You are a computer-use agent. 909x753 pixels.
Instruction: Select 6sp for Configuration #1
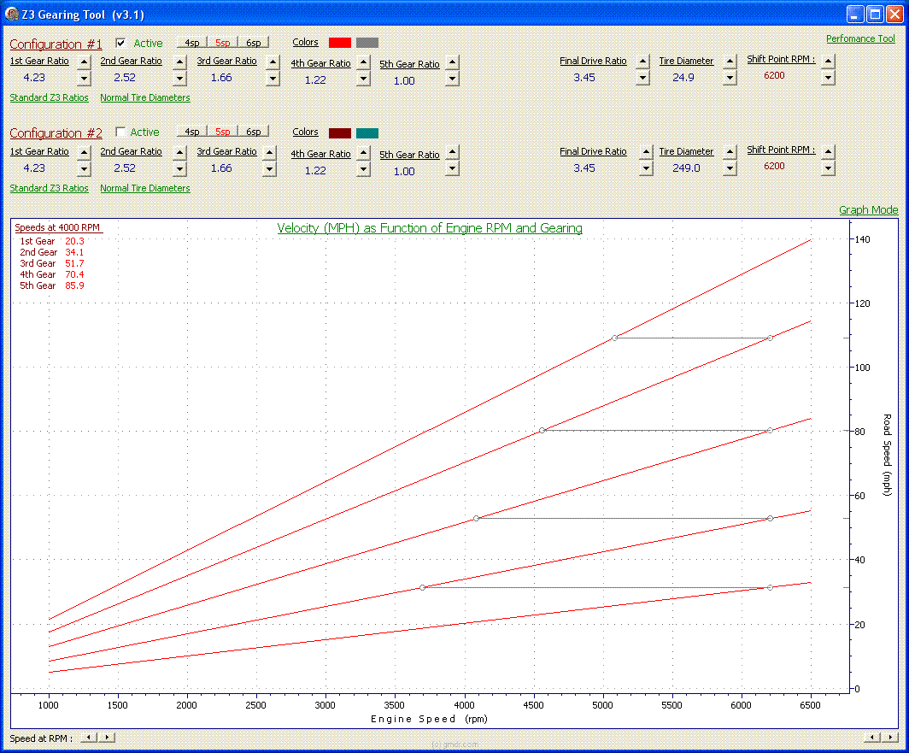point(254,43)
